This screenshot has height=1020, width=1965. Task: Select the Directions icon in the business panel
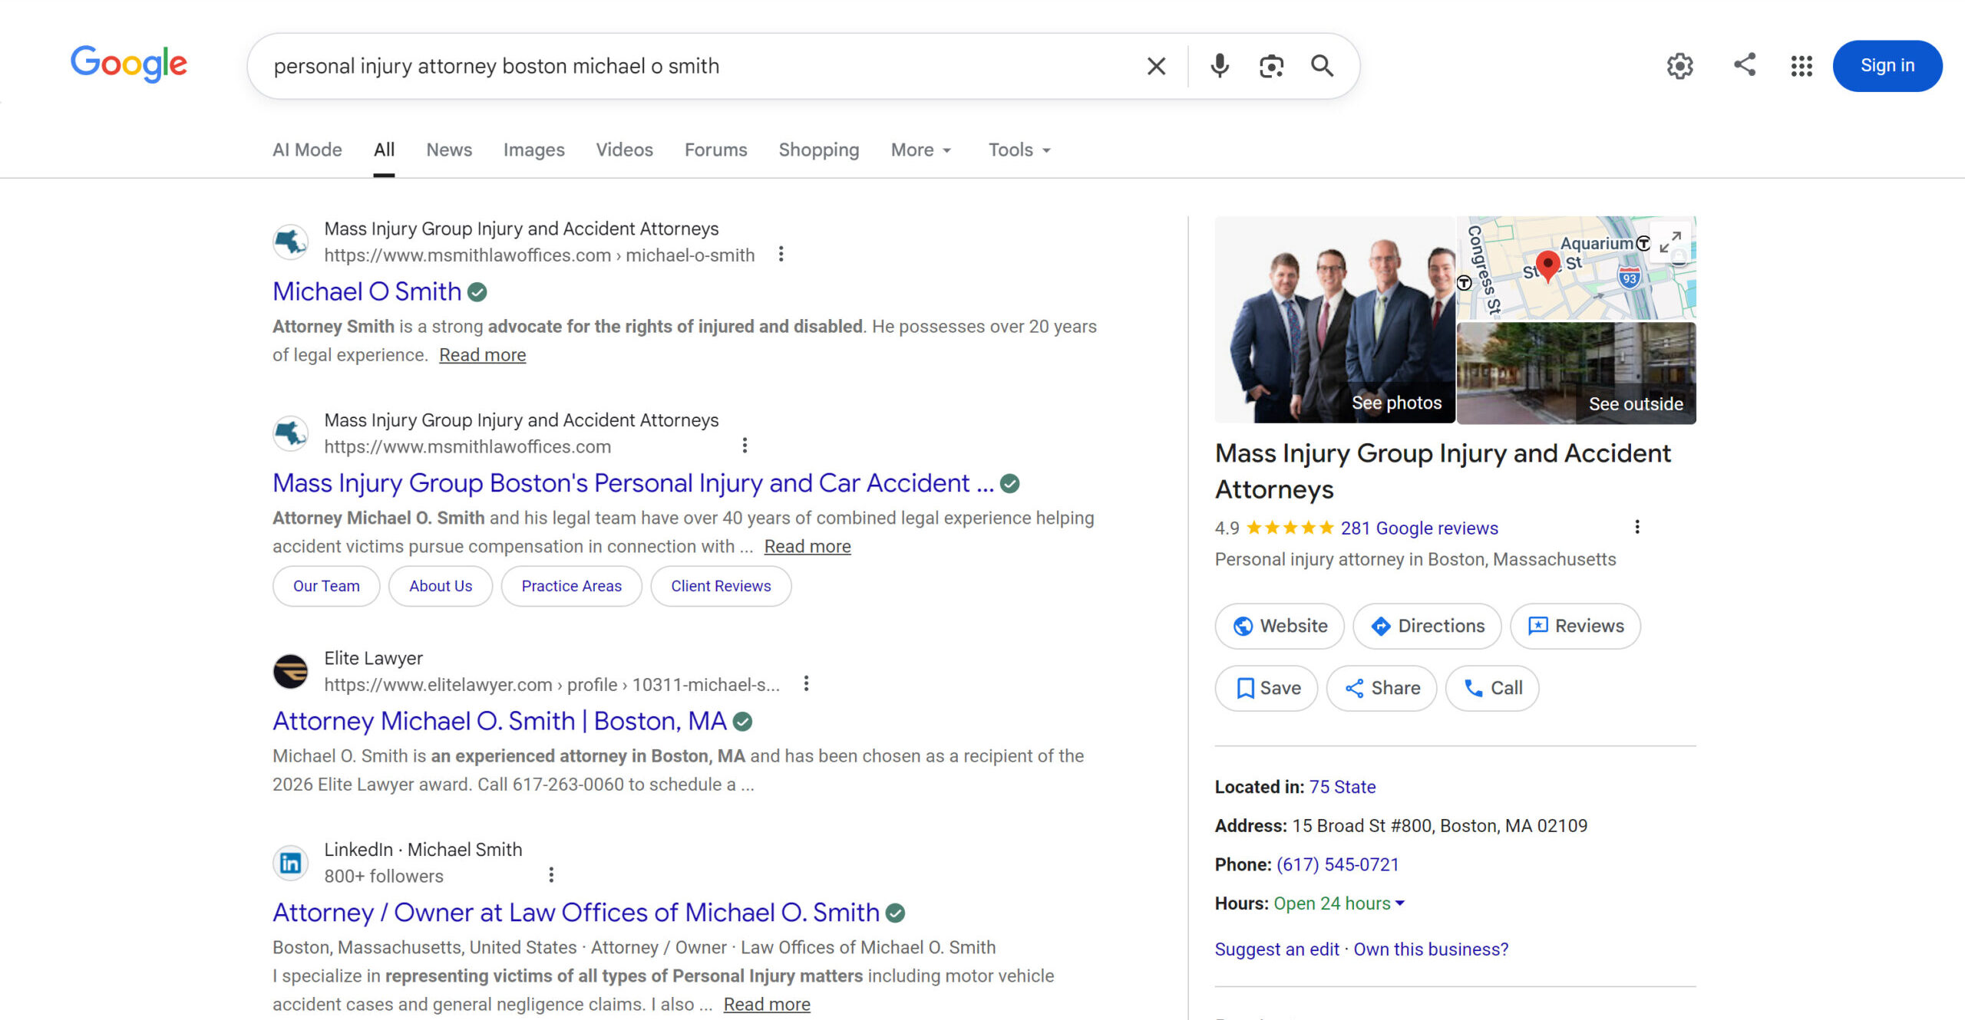click(1380, 626)
